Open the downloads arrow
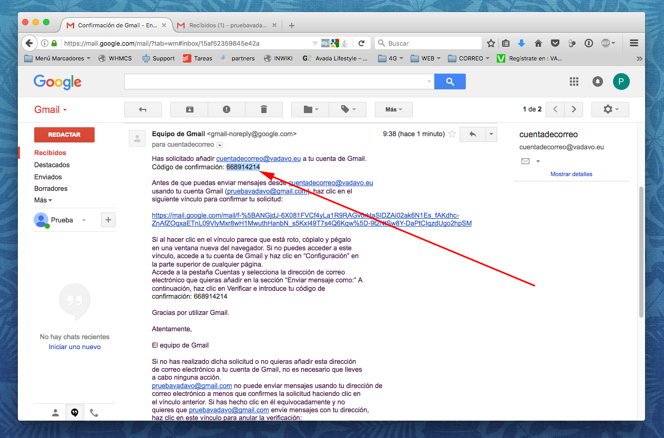 coord(522,43)
